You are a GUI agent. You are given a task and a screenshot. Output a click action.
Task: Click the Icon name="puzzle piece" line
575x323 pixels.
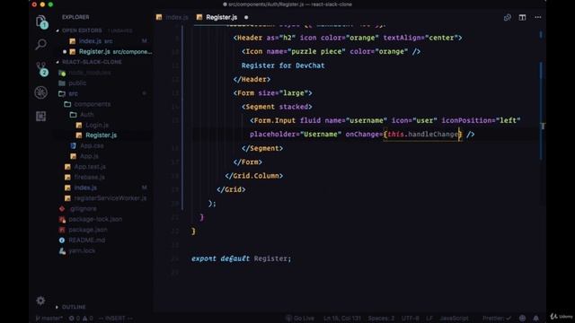(331, 52)
